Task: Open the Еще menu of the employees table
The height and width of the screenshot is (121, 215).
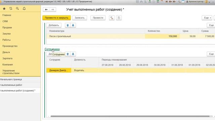Action: (211, 54)
